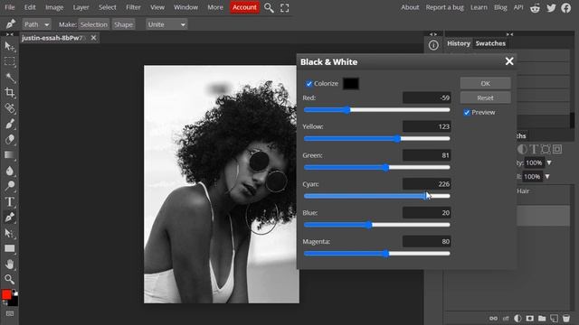The width and height of the screenshot is (579, 325).
Task: Select the Move tool
Action: (9, 46)
